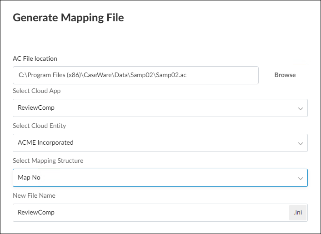Click ReviewComp text in New File Name
This screenshot has height=234, width=321.
(36, 213)
